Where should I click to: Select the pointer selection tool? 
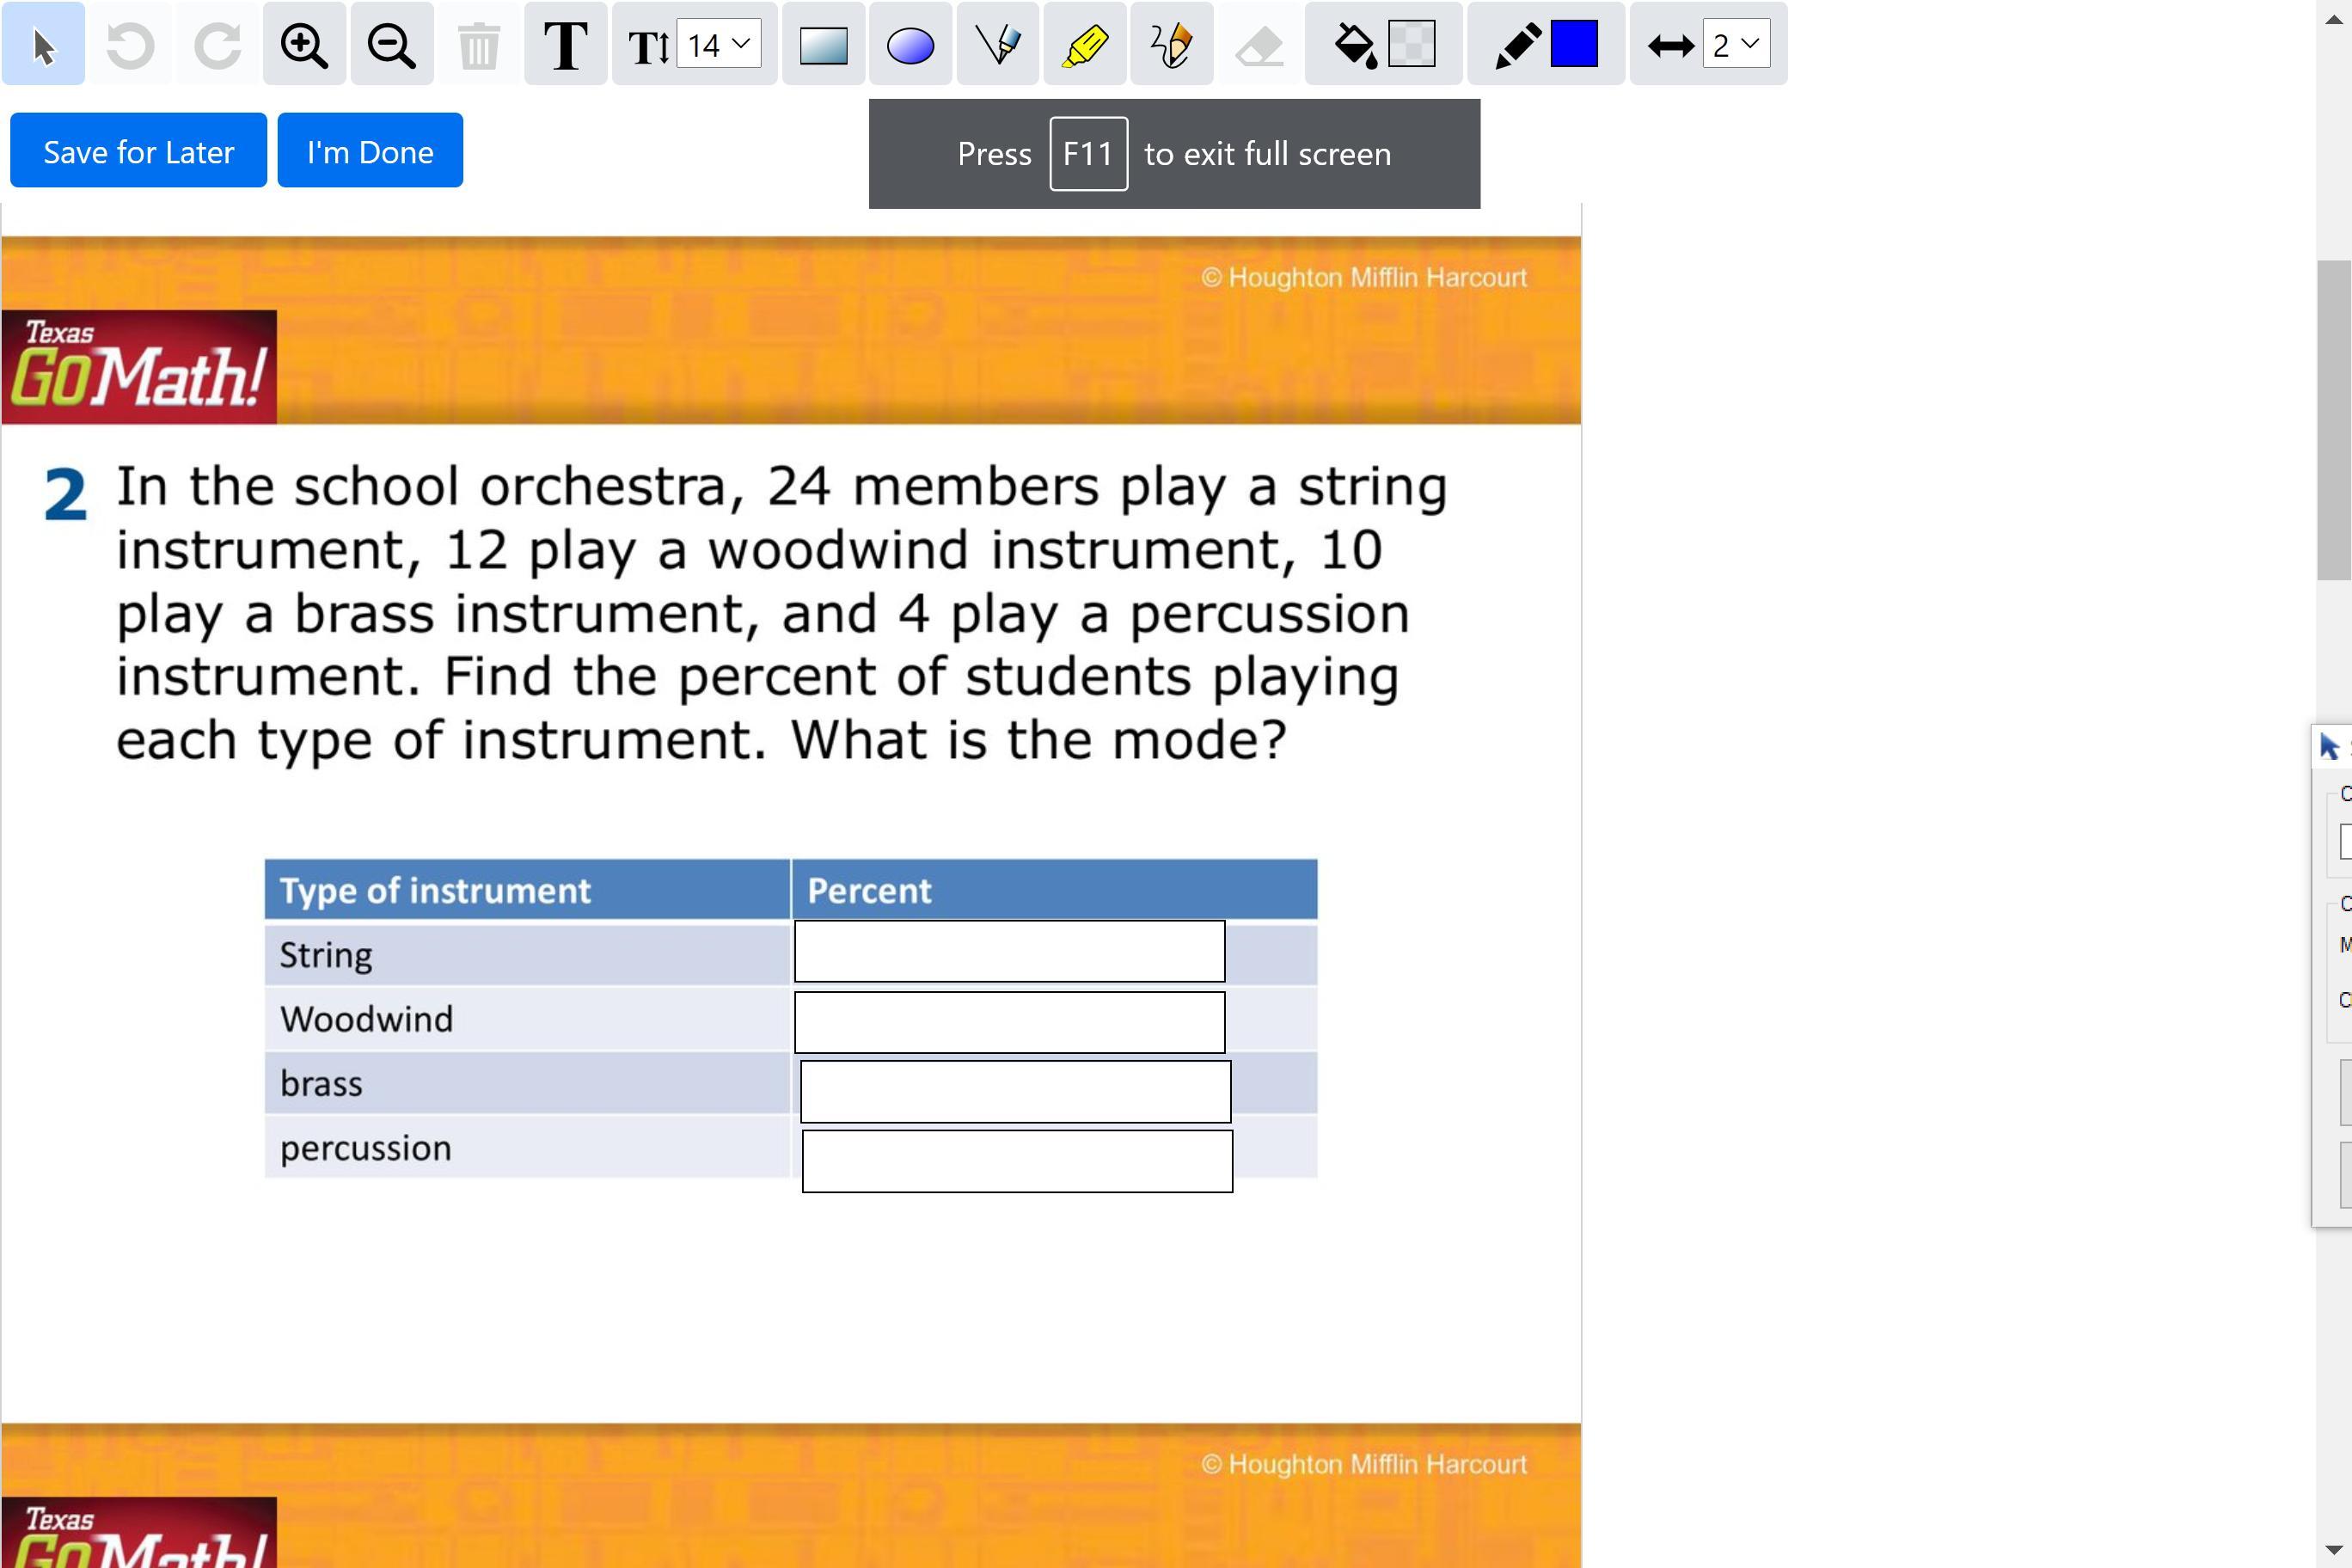(x=43, y=45)
